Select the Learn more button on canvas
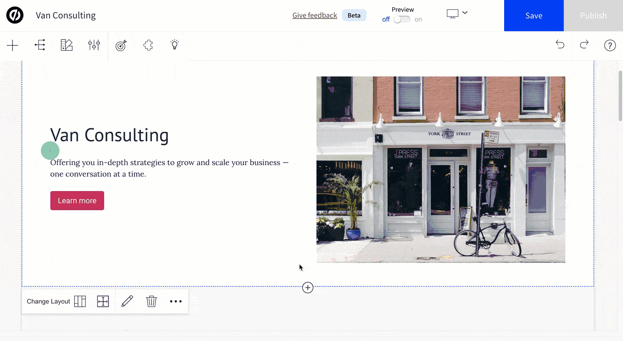 click(x=77, y=201)
